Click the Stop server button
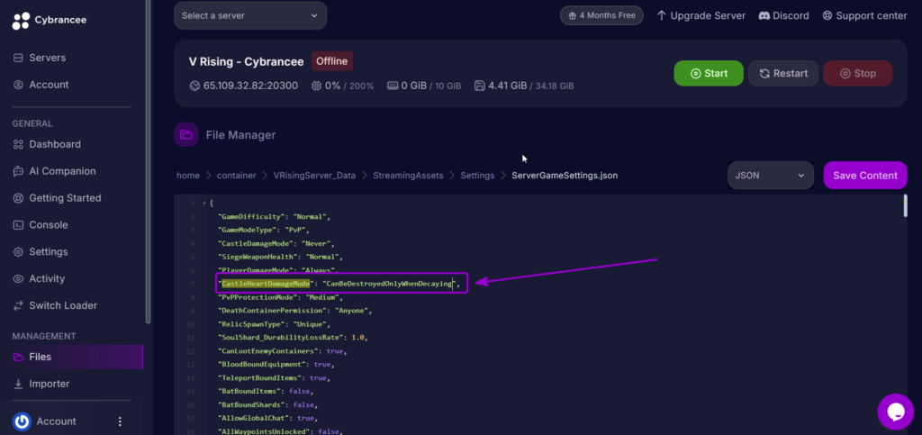The width and height of the screenshot is (922, 435). click(x=858, y=74)
